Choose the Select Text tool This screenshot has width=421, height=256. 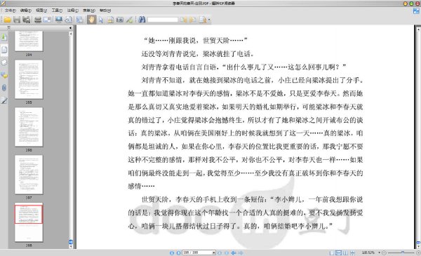[110, 20]
